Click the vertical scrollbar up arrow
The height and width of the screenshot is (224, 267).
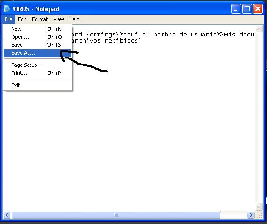coord(259,29)
